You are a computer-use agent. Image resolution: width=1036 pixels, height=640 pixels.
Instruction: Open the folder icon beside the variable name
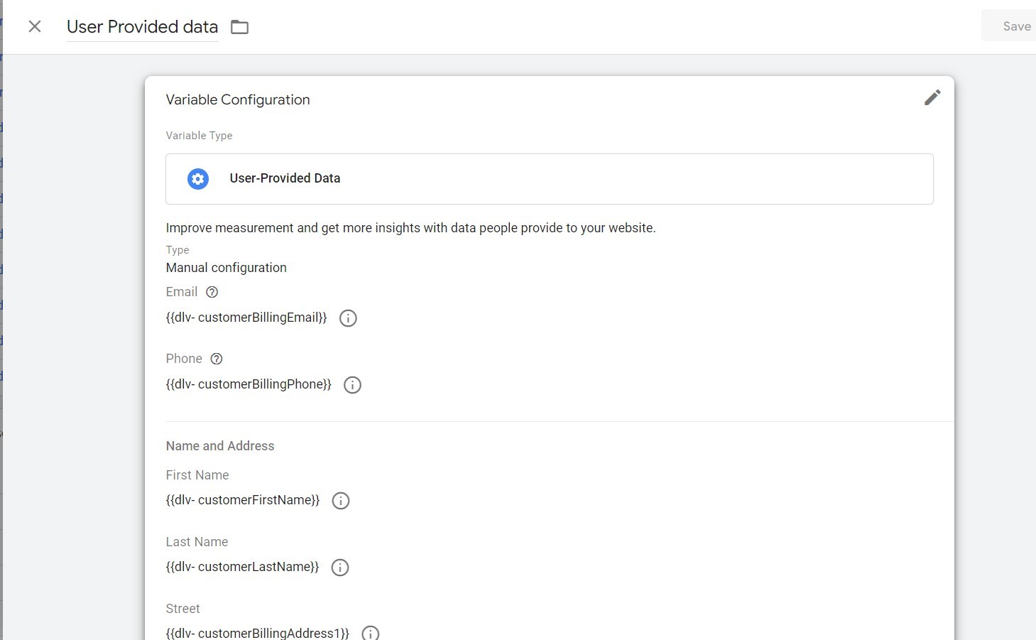pyautogui.click(x=239, y=26)
